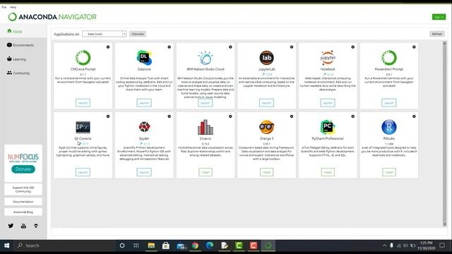452x254 pixels.
Task: Select the Powershell Prompt icon
Action: click(x=389, y=58)
